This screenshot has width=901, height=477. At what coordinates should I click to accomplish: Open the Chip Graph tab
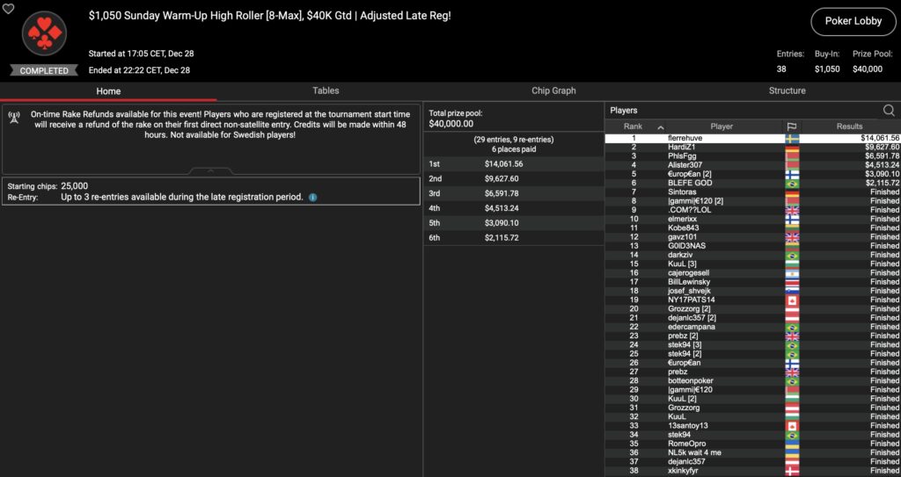553,90
